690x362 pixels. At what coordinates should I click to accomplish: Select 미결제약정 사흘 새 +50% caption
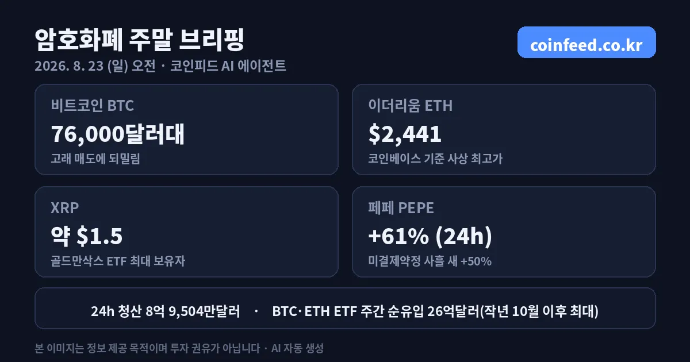point(430,261)
